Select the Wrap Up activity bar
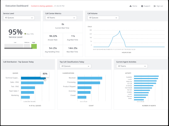 coord(145,81)
